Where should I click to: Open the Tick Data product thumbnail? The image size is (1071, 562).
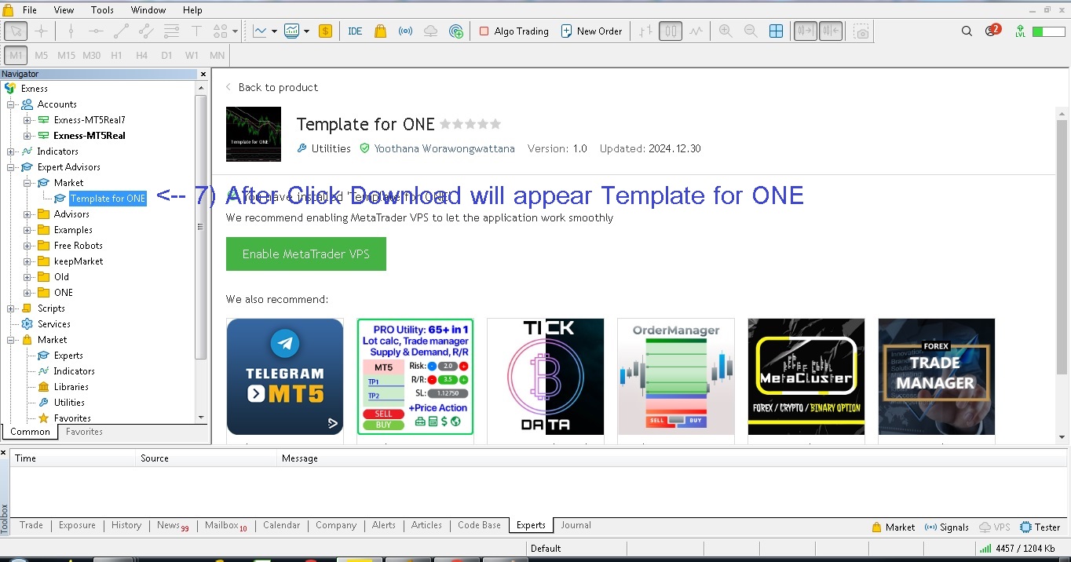546,377
